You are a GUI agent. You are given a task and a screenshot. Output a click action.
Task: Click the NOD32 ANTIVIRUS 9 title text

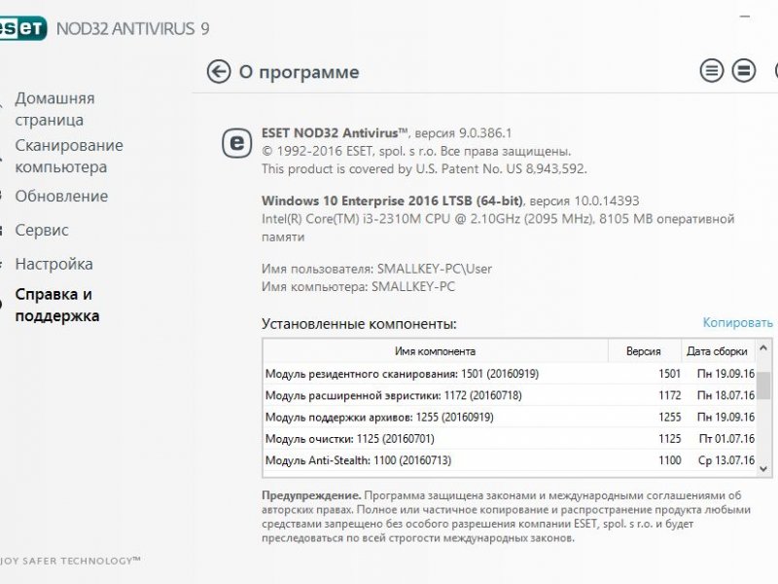[132, 28]
